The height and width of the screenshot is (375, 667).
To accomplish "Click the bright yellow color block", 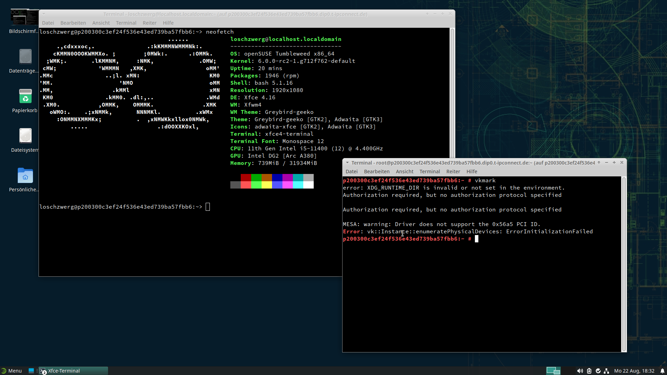I will (267, 185).
